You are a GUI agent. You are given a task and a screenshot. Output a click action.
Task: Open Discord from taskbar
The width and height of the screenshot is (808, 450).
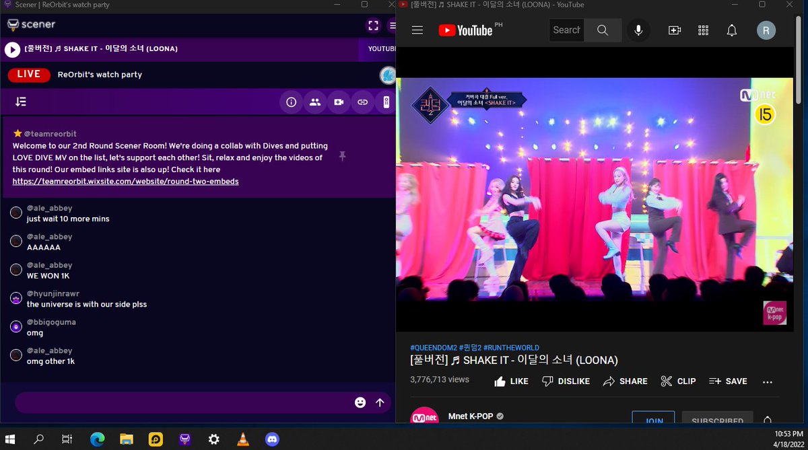point(271,439)
